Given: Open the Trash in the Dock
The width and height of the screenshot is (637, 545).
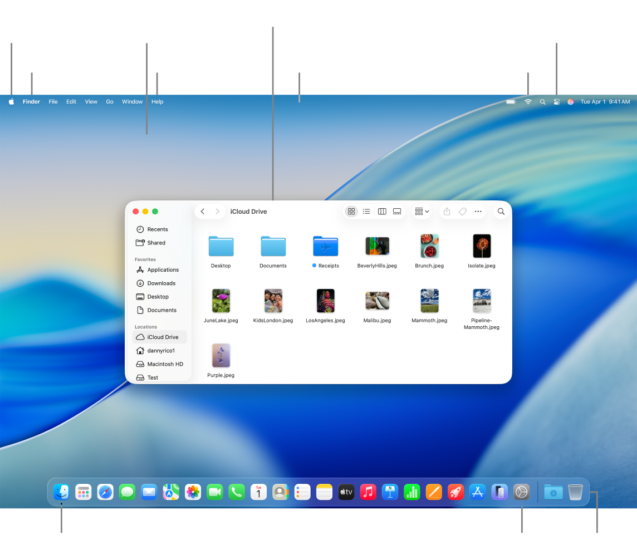Looking at the screenshot, I should coord(575,492).
